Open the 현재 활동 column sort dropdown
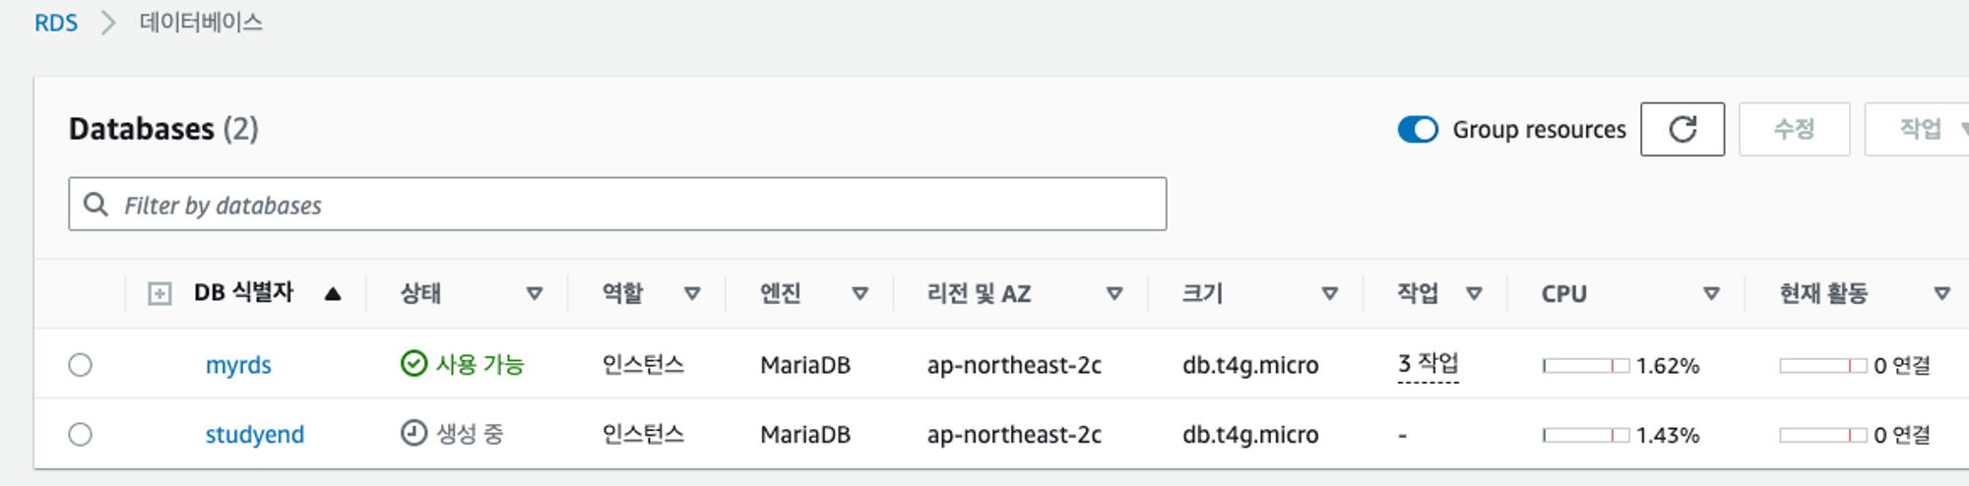Screen dimensions: 1969x486 1942,293
